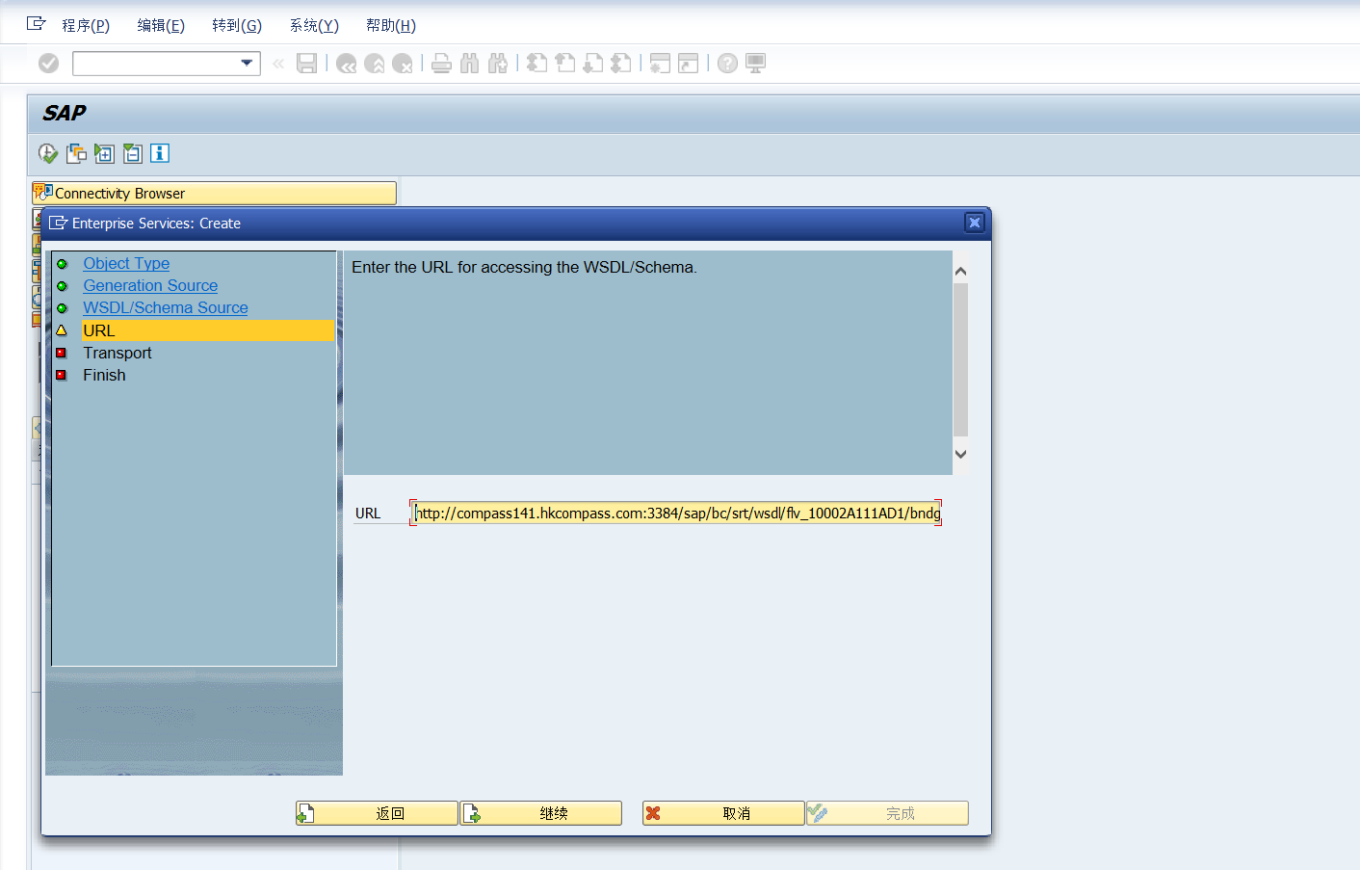Click the Finish step in wizard list
1360x870 pixels.
[104, 375]
